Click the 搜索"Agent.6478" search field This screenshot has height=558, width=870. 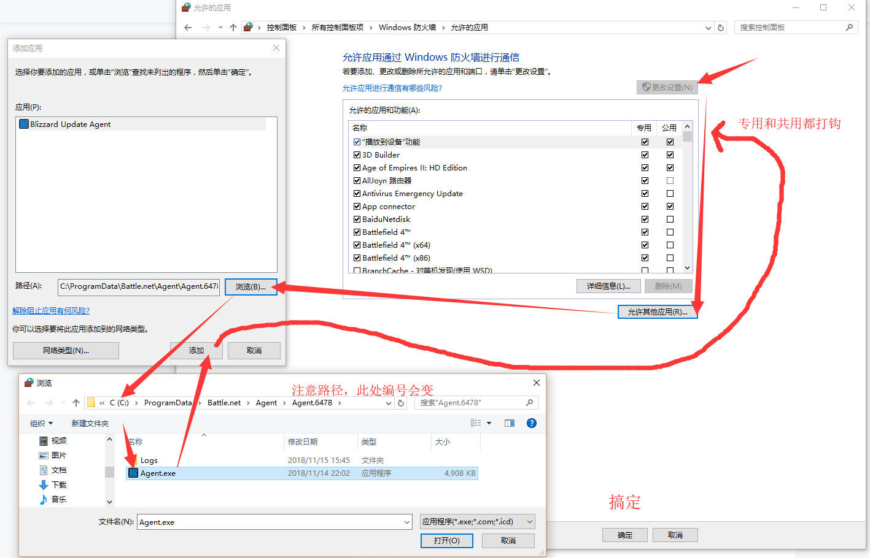point(476,403)
